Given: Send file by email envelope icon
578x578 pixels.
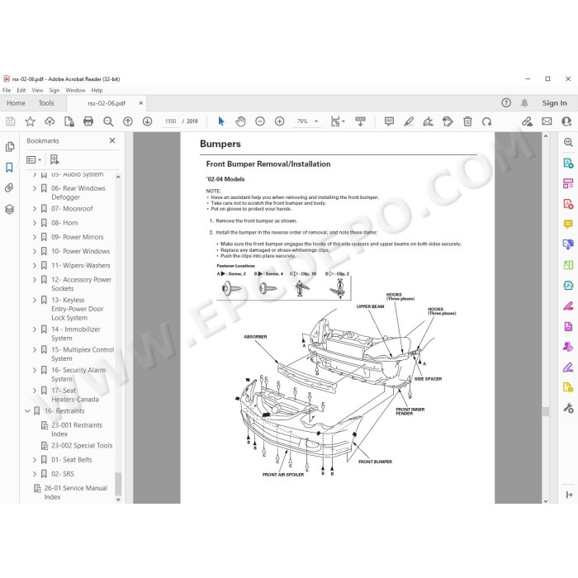Looking at the screenshot, I should click(x=547, y=121).
